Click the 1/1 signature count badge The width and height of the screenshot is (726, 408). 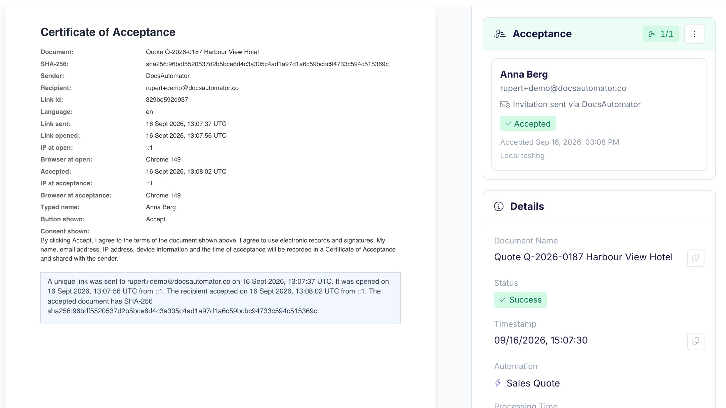pos(660,34)
